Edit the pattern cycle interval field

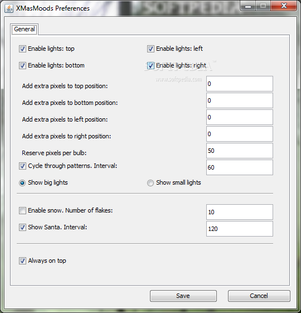tap(240, 167)
